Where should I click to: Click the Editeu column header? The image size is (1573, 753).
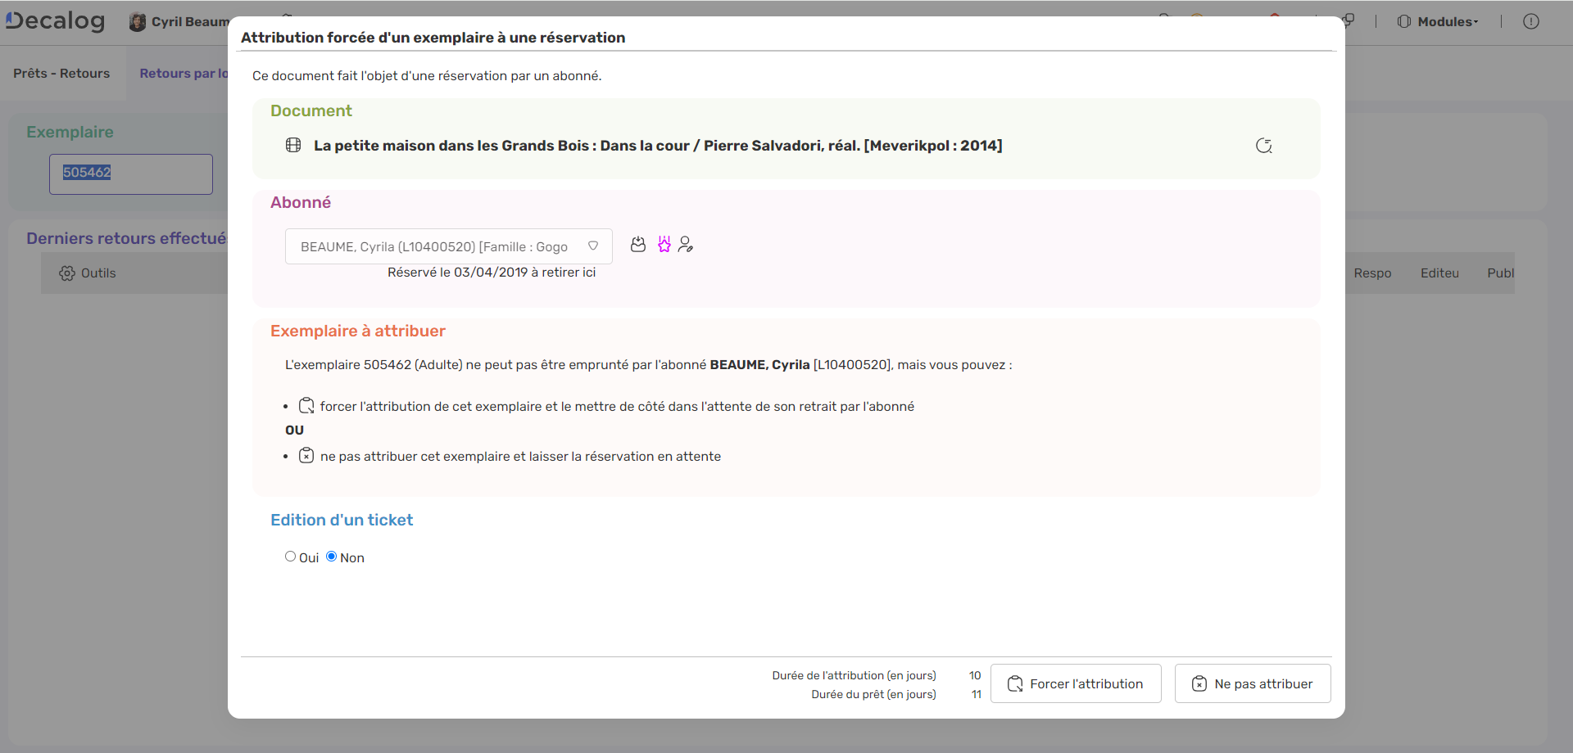point(1439,273)
